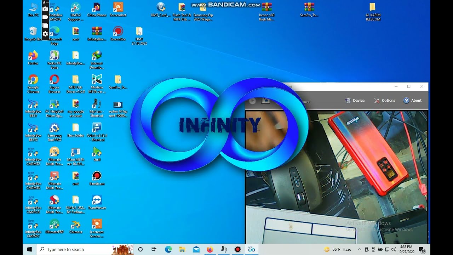453x255 pixels.
Task: Launch MyCam Shortcut on desktop
Action: pyautogui.click(x=97, y=108)
